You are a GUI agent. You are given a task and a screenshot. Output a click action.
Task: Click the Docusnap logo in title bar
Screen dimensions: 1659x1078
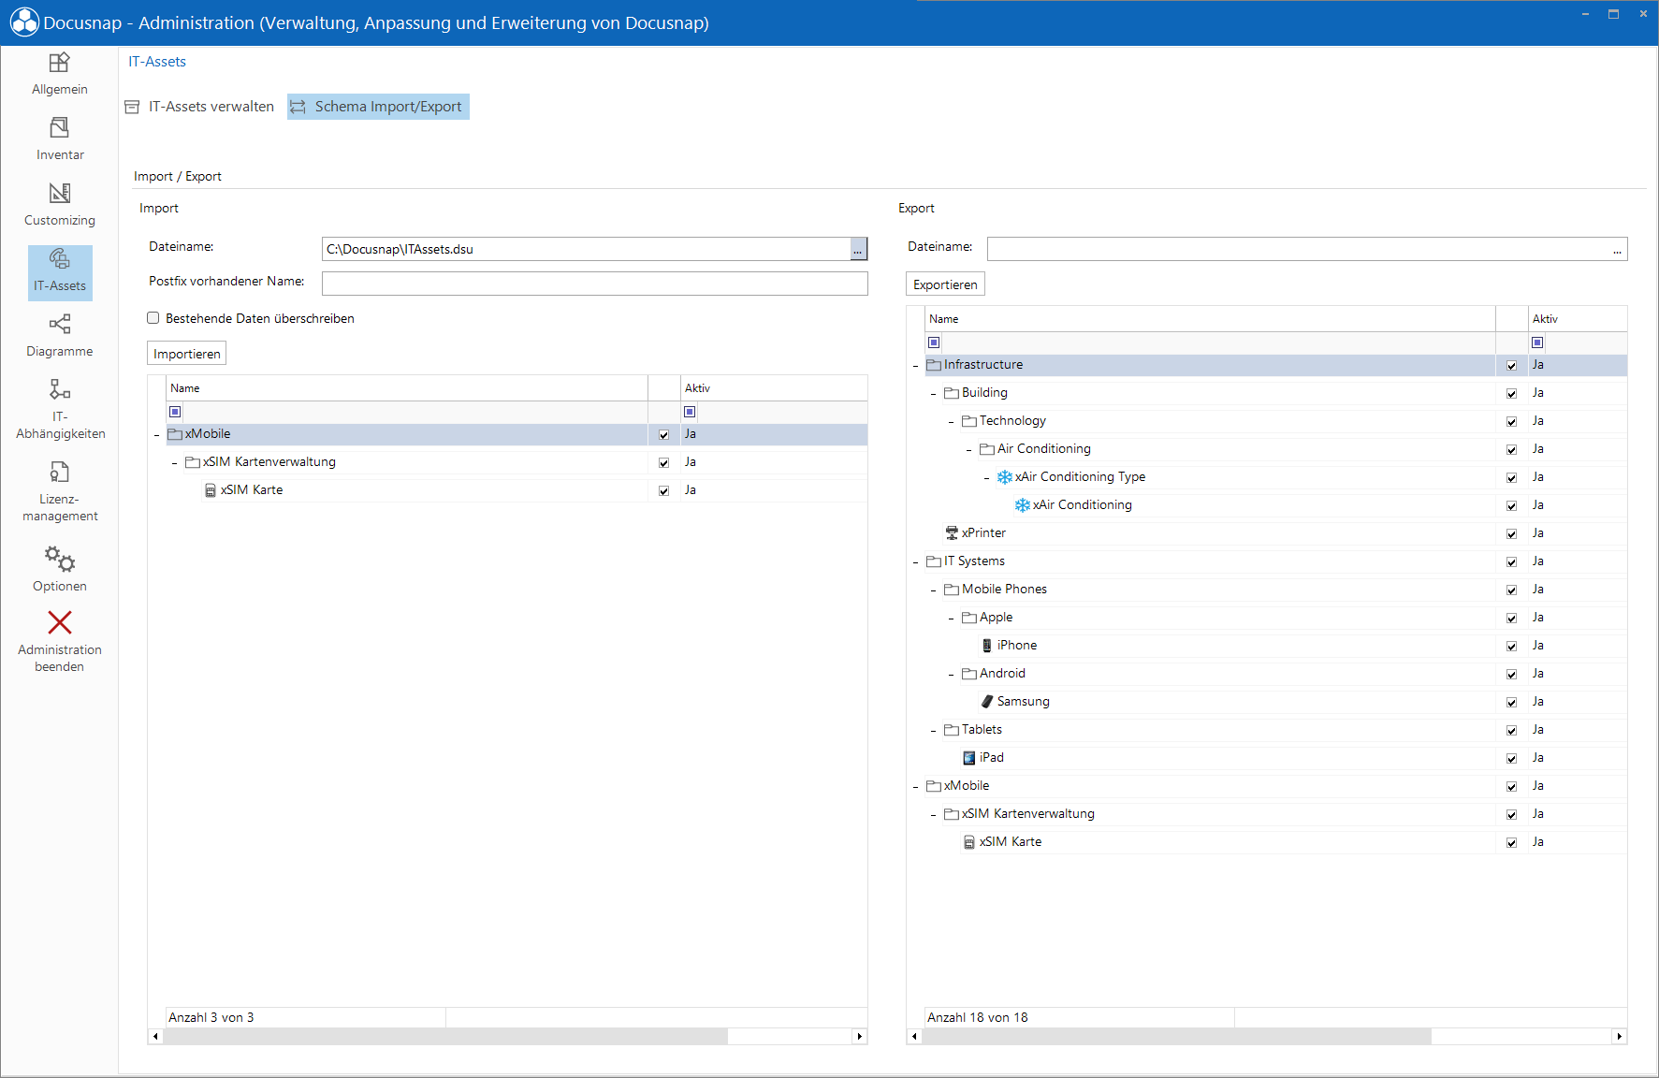pos(24,22)
